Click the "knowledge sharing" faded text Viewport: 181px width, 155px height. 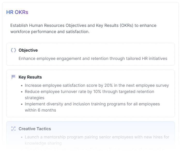point(43,143)
